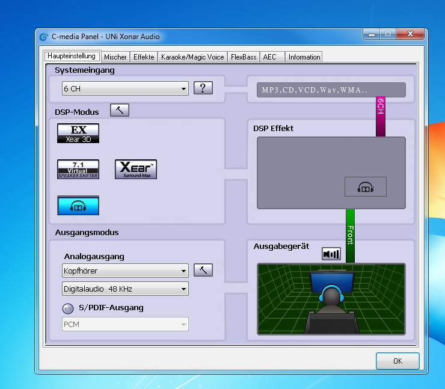This screenshot has height=389, width=445.
Task: Click the Analogausgang label
Action: click(x=94, y=257)
